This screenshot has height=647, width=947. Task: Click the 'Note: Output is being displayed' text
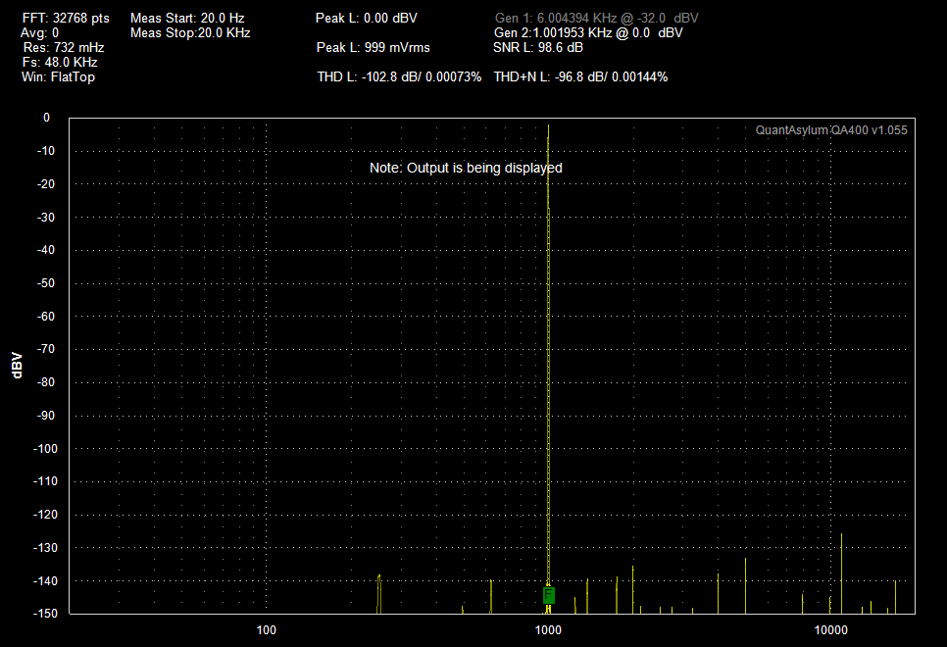coord(466,168)
